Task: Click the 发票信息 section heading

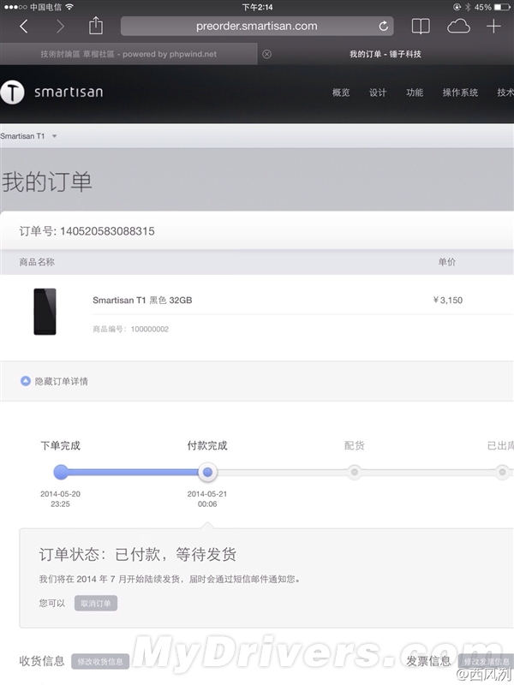Action: [x=428, y=661]
